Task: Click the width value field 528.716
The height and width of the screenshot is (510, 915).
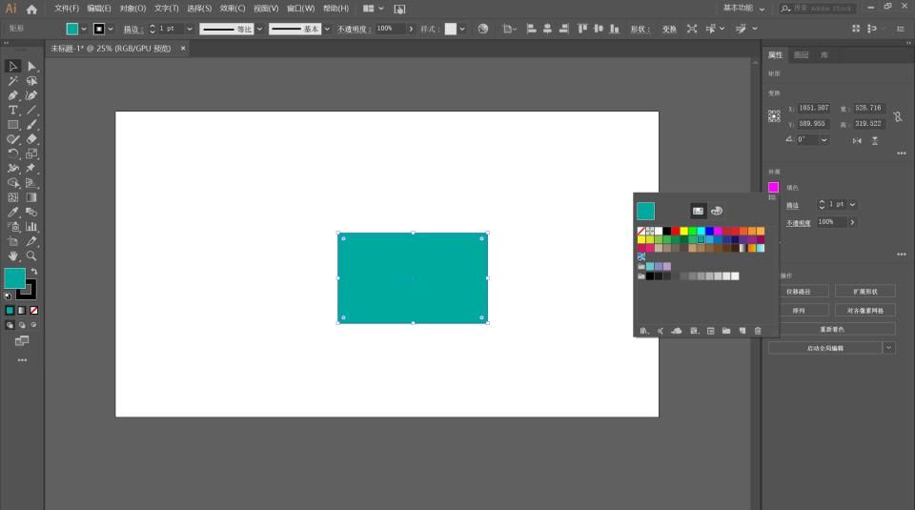Action: coord(869,108)
